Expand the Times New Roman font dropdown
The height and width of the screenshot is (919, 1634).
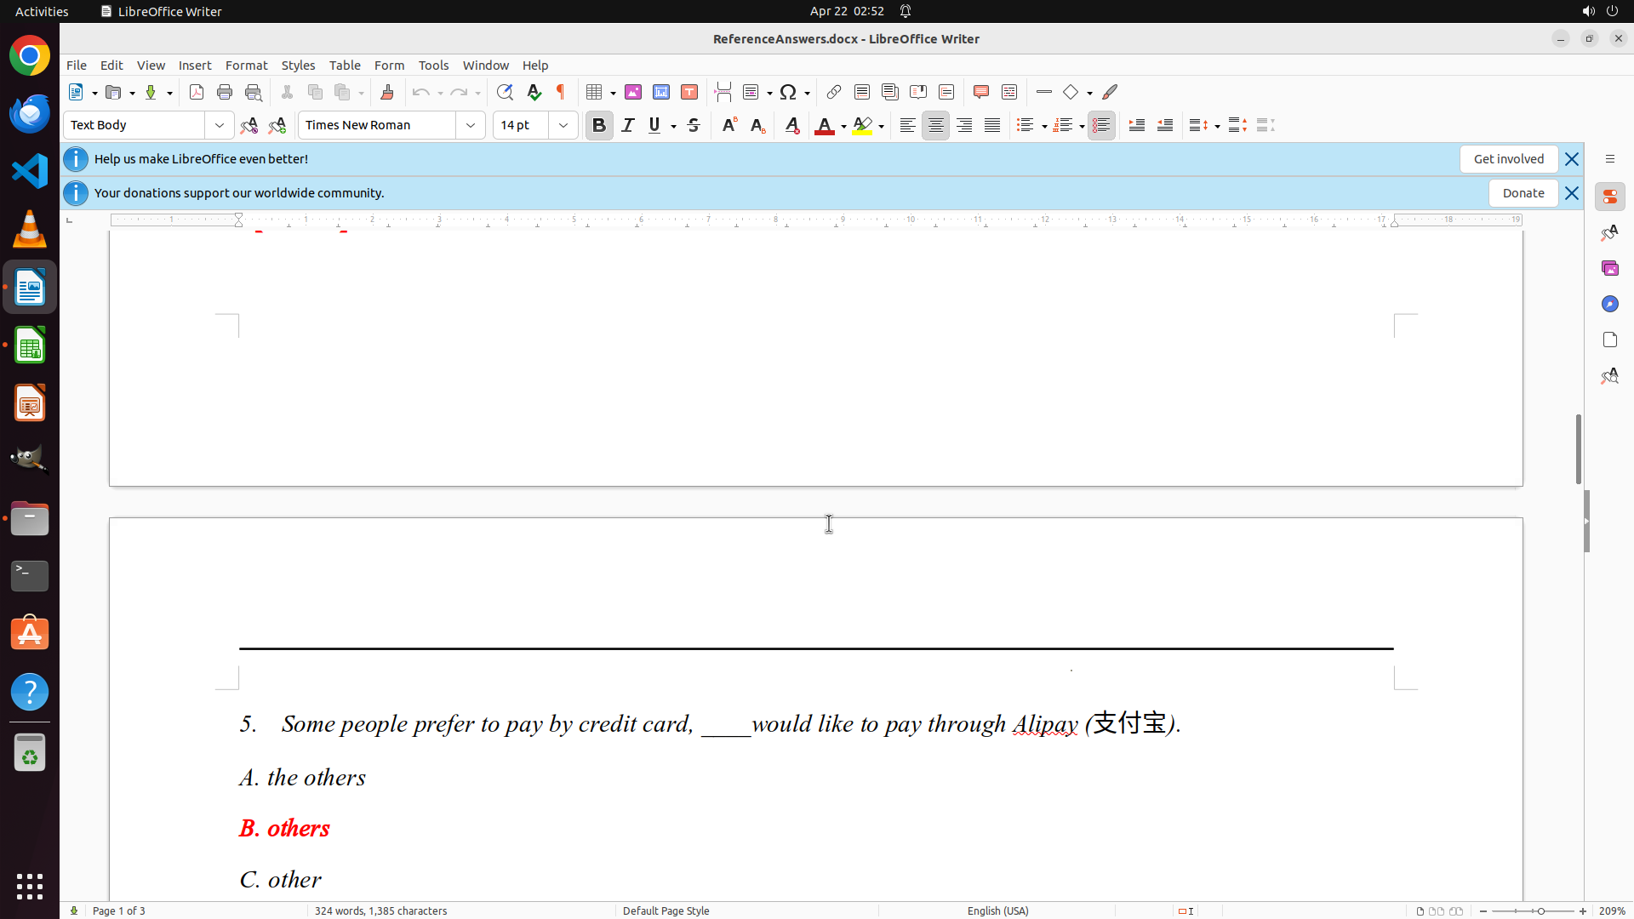(x=471, y=125)
